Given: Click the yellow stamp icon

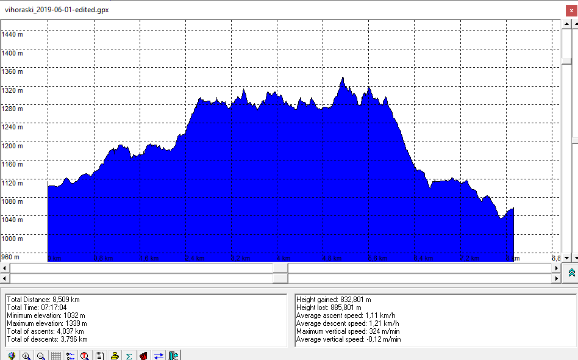Looking at the screenshot, I should tap(114, 356).
